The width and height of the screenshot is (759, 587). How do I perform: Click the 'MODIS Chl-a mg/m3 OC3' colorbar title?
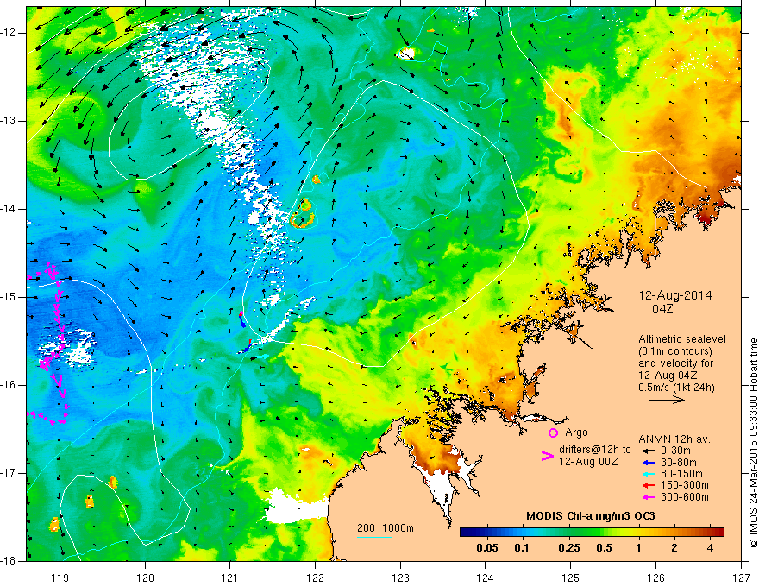point(591,516)
